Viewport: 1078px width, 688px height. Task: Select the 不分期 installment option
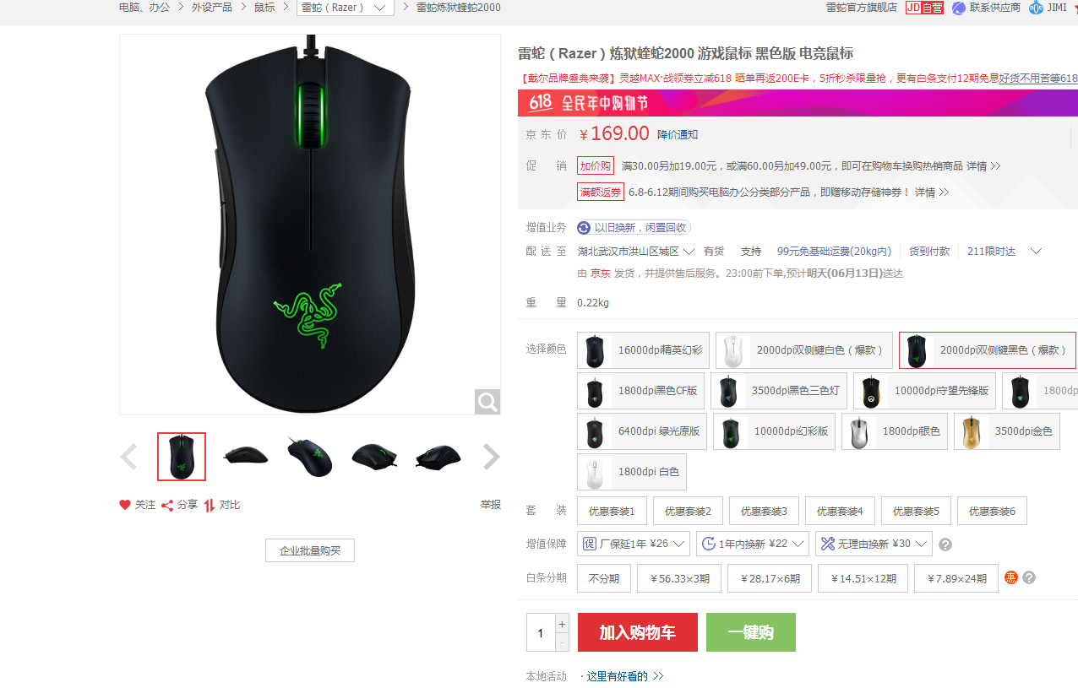pos(604,578)
